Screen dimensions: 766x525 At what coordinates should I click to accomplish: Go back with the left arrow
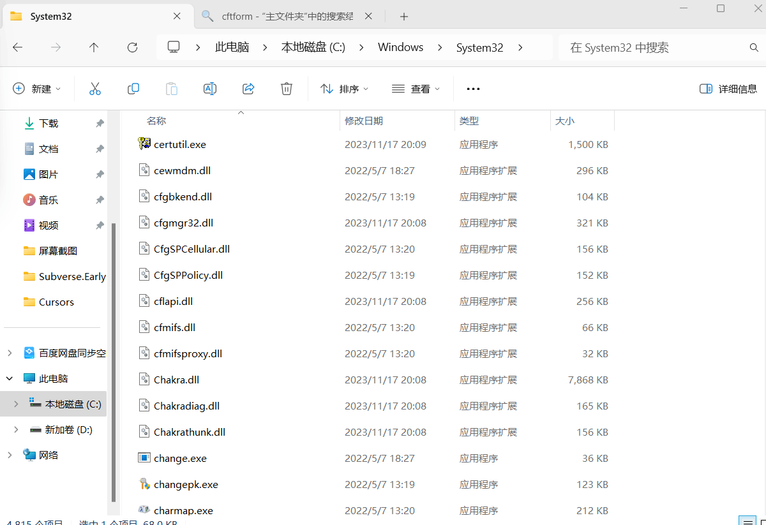point(18,47)
